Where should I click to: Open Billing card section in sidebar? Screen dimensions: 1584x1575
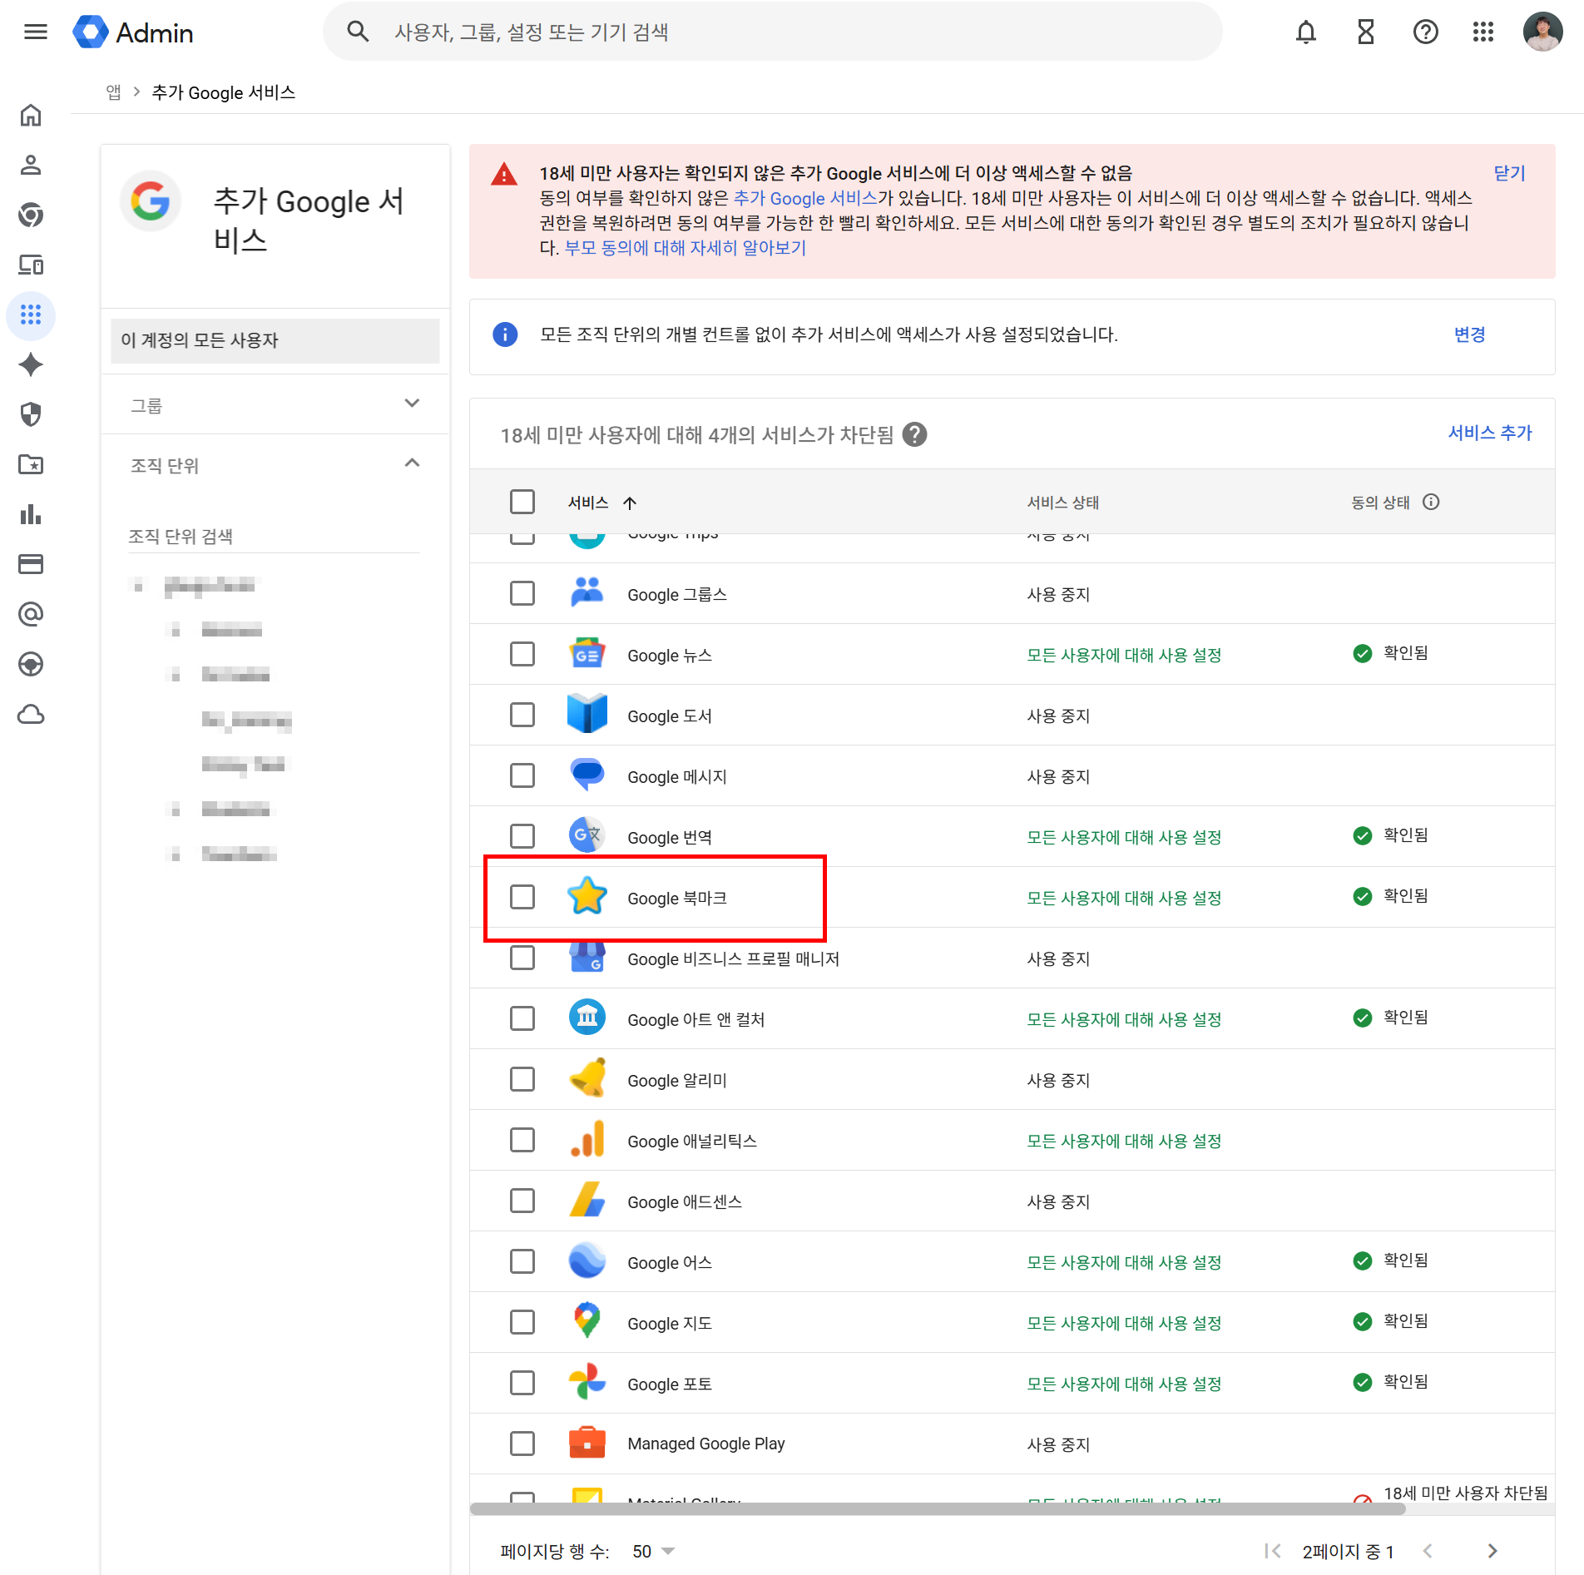(x=31, y=564)
